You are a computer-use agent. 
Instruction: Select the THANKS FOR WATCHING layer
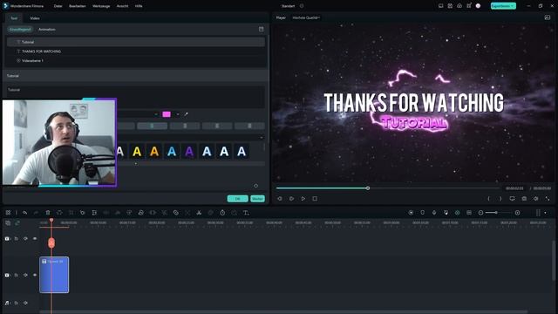[x=136, y=51]
